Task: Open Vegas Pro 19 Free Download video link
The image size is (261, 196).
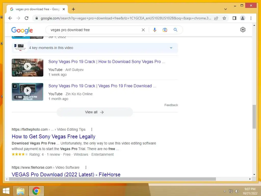Action: (102, 86)
